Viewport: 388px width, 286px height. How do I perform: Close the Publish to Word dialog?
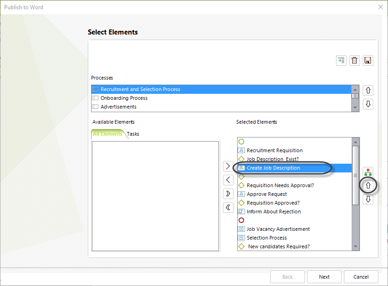click(381, 7)
